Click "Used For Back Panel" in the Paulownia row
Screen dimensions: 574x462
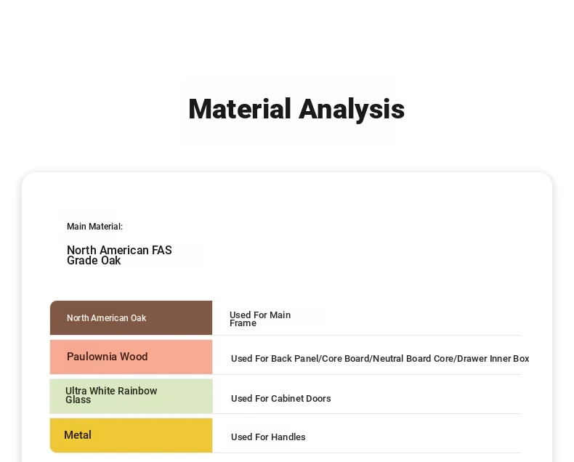click(x=275, y=359)
